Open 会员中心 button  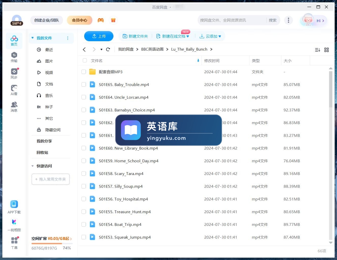tap(80, 20)
